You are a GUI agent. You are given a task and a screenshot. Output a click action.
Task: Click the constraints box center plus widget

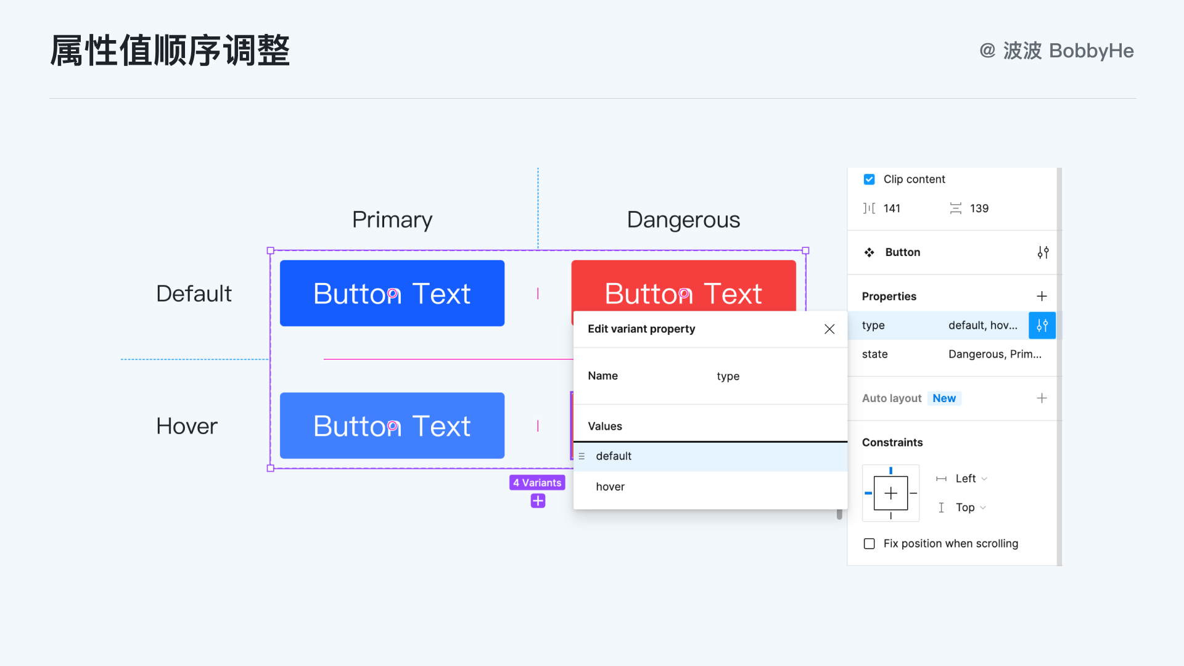coord(890,493)
